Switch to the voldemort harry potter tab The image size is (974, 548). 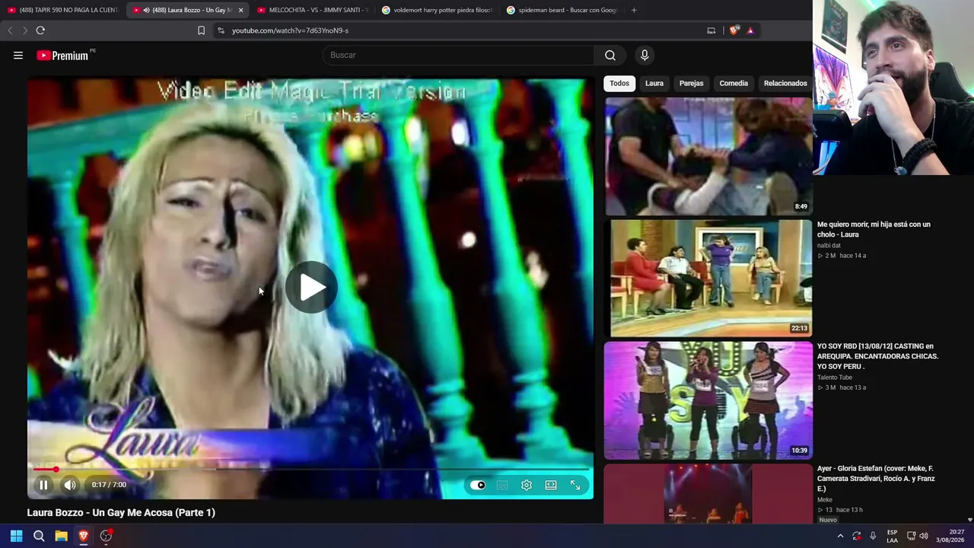[x=438, y=10]
